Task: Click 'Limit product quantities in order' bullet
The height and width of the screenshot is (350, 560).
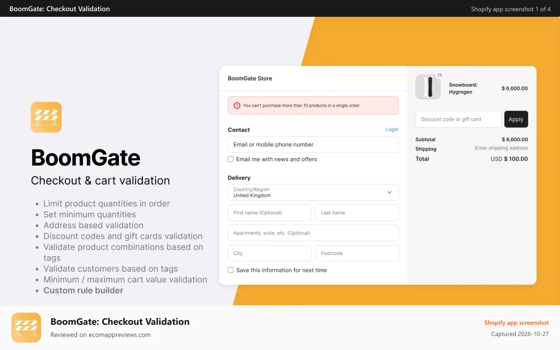Action: [x=106, y=203]
